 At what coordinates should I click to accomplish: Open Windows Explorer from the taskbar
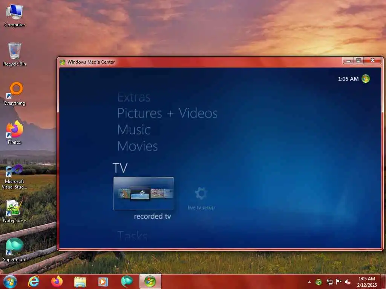click(x=80, y=282)
